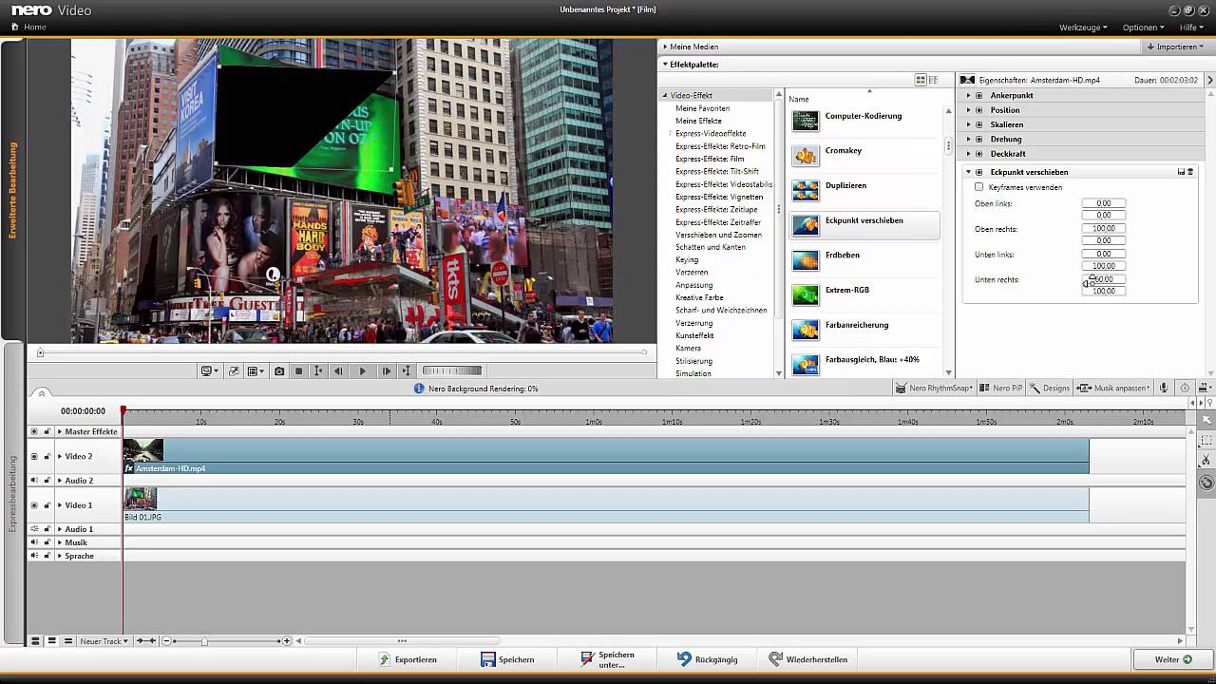Take a snapshot with the camera icon
Screen dimensions: 1216x684
click(279, 371)
